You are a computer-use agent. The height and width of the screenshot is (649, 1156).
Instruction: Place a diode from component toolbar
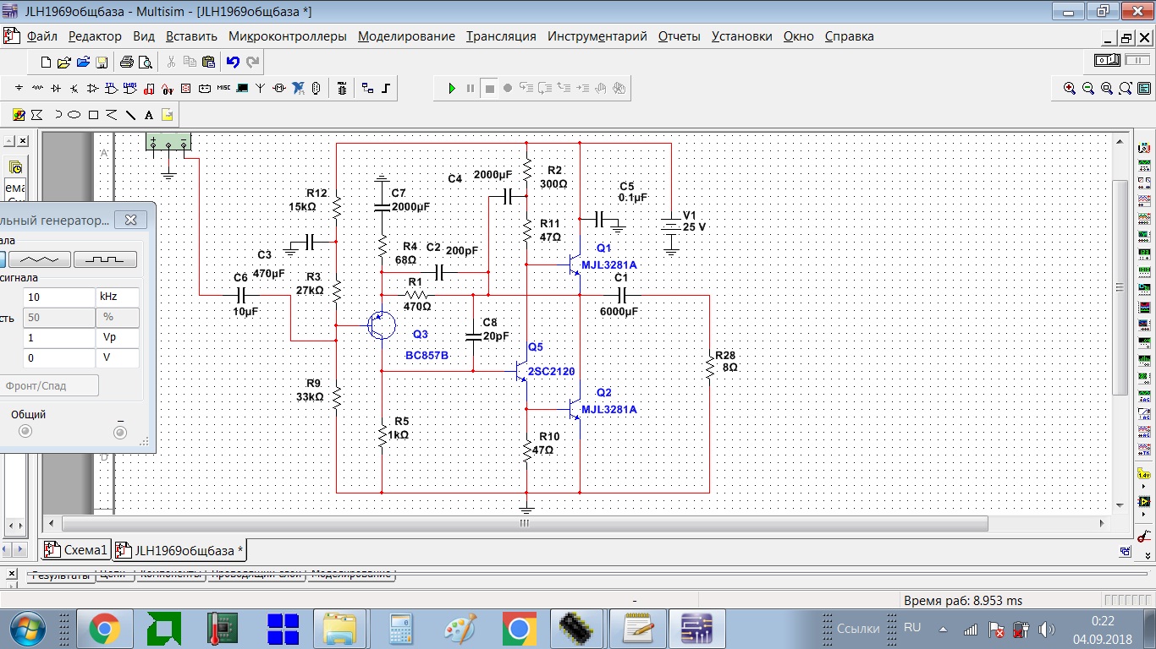(x=56, y=88)
